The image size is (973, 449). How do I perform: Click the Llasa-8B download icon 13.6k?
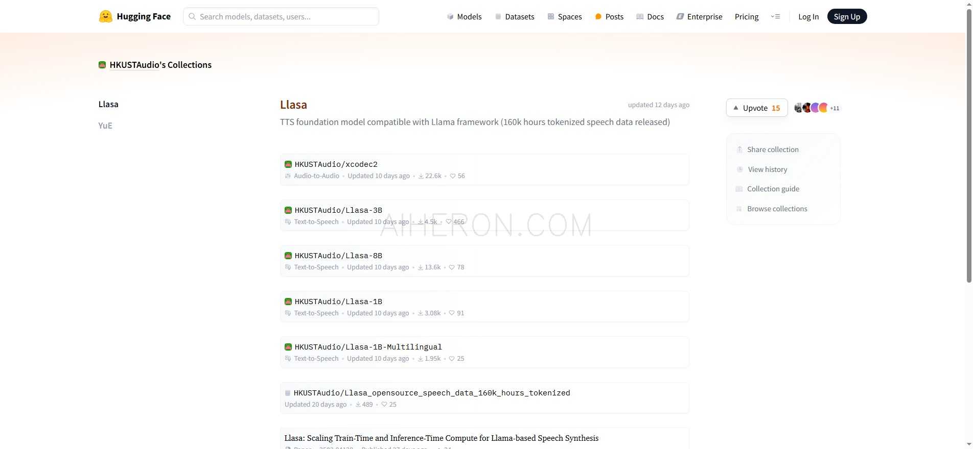(x=421, y=267)
